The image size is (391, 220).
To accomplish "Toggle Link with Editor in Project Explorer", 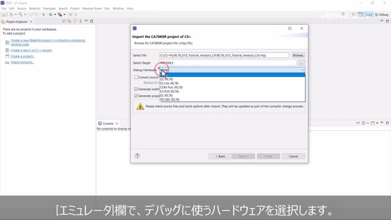I will pyautogui.click(x=69, y=22).
